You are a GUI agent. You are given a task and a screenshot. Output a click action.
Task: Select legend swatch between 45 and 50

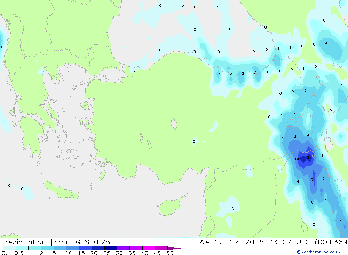(x=161, y=248)
